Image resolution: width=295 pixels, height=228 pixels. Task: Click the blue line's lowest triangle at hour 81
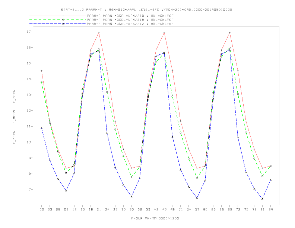click(263, 199)
